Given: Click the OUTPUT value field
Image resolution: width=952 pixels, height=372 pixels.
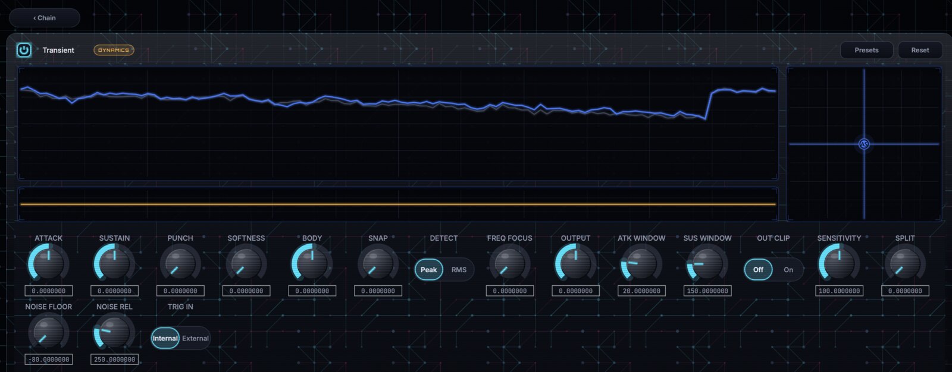Looking at the screenshot, I should [x=575, y=291].
